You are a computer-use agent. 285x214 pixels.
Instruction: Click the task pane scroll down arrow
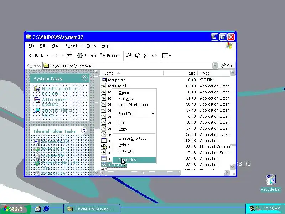tap(97, 173)
